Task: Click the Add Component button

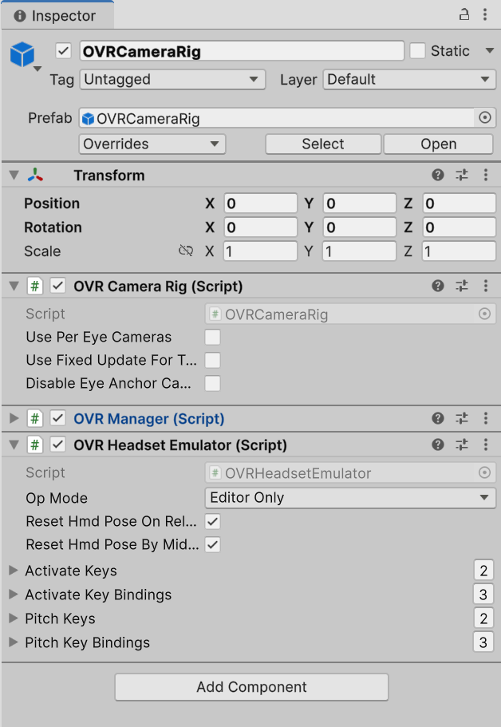Action: pyautogui.click(x=251, y=687)
